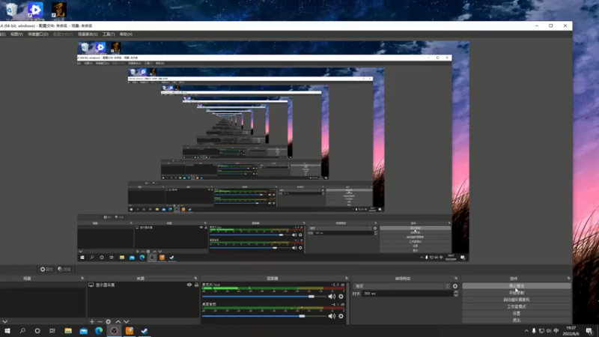Remove selected source with the minus icon
This screenshot has width=599, height=337.
100,322
